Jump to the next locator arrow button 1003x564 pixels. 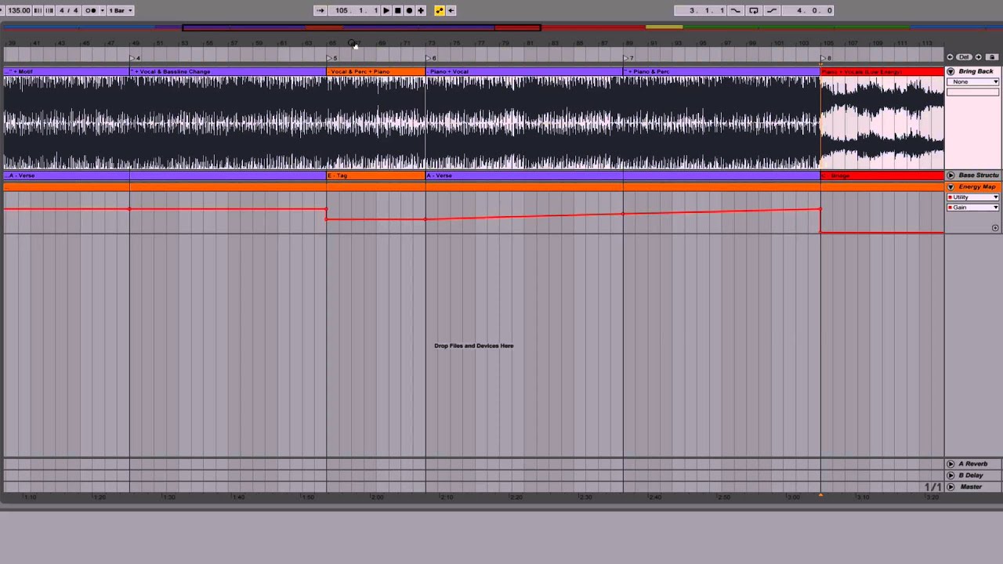pos(978,57)
